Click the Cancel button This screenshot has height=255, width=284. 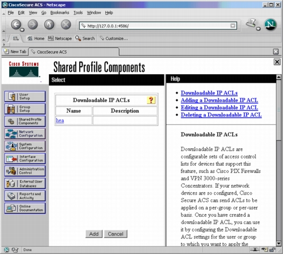click(x=116, y=234)
